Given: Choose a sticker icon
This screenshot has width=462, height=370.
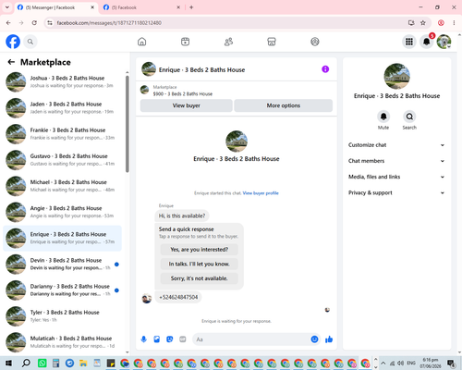Looking at the screenshot, I should tap(170, 339).
